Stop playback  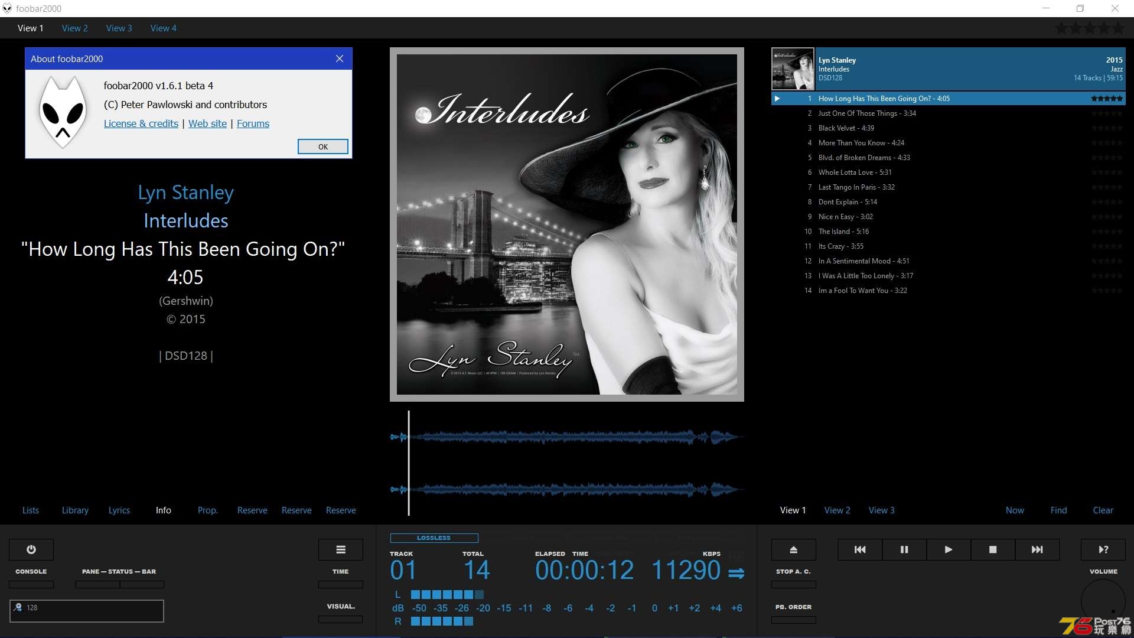[x=993, y=549]
